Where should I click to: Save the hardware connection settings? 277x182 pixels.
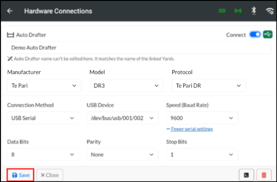click(x=20, y=175)
